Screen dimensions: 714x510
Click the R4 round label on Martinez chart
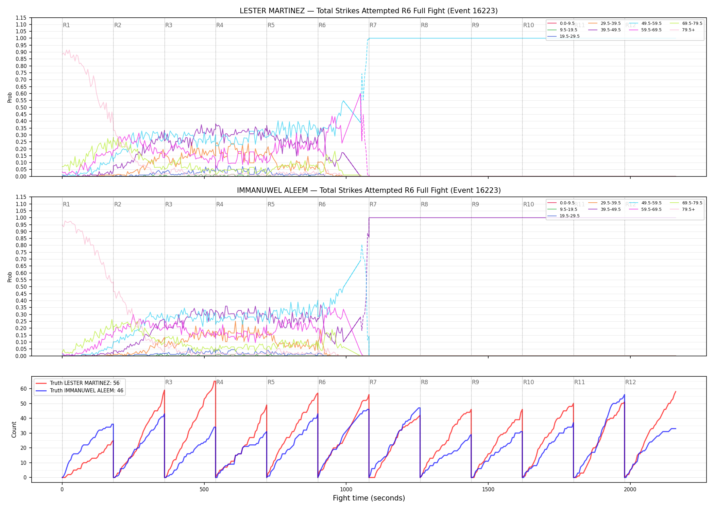(220, 25)
